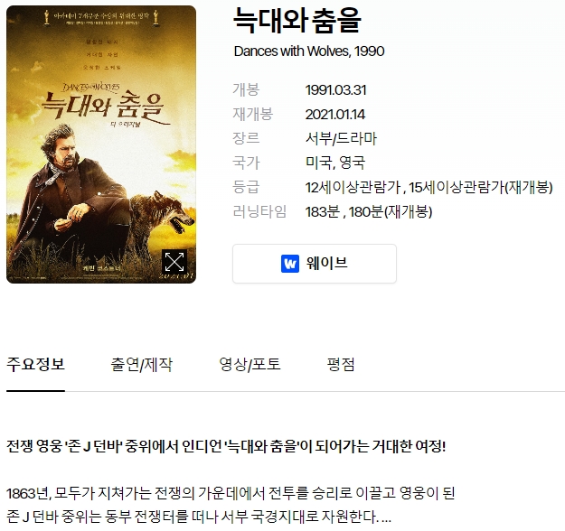The height and width of the screenshot is (531, 565).
Task: Click the 서부/드라마 genre text
Action: (x=341, y=138)
